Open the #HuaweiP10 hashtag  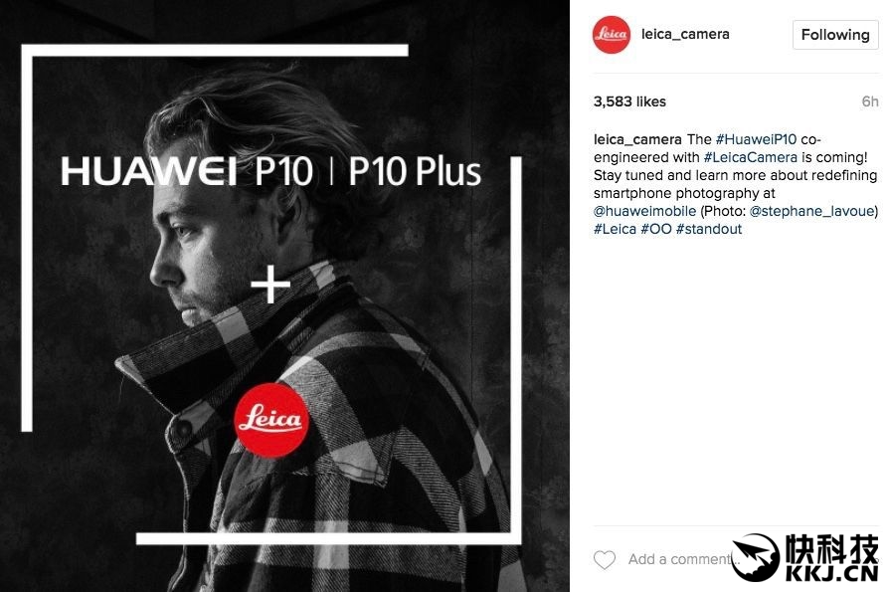756,139
